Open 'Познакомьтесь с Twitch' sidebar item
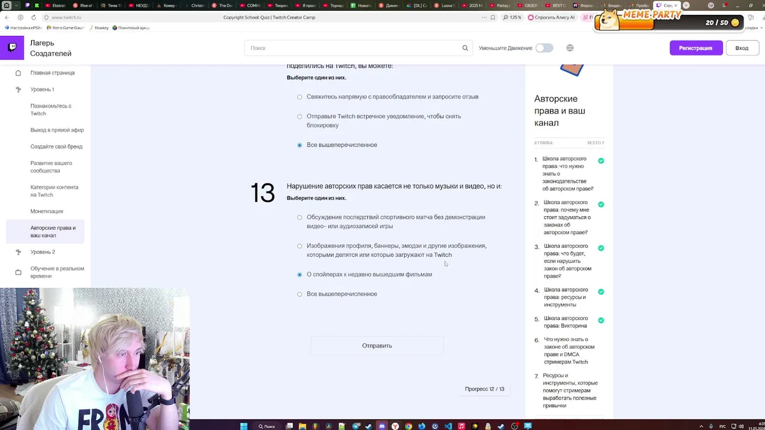This screenshot has height=430, width=765. tap(51, 110)
